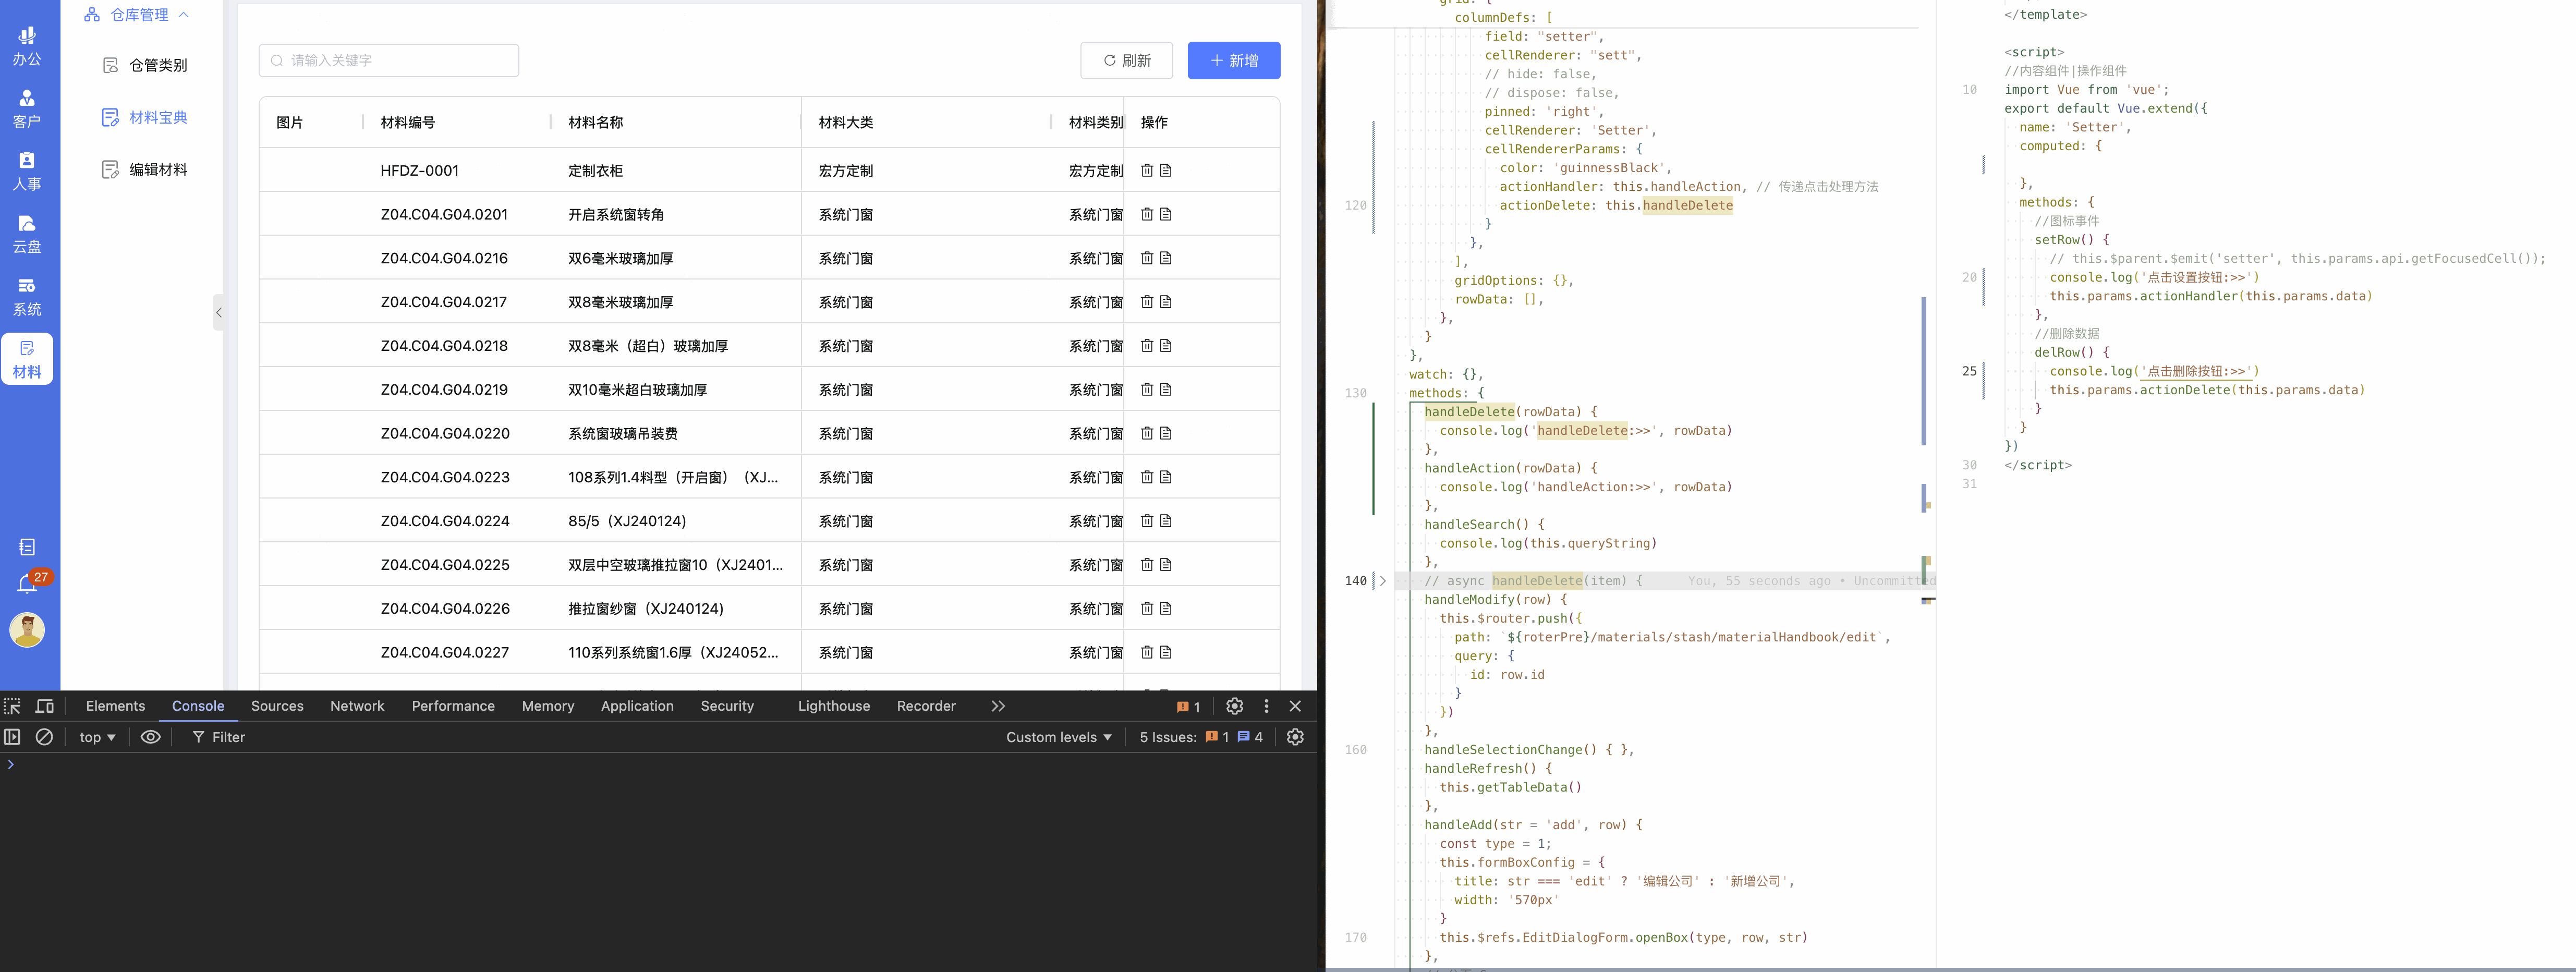
Task: Click the trash icon for Z04.C04.G04.0227
Action: [x=1147, y=652]
